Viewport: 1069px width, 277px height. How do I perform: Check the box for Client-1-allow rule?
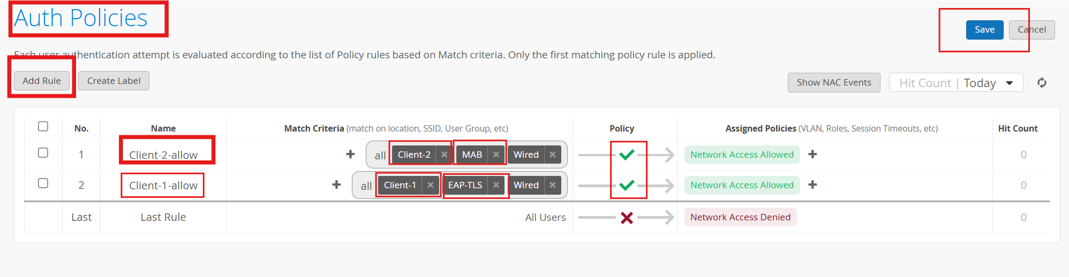43,183
